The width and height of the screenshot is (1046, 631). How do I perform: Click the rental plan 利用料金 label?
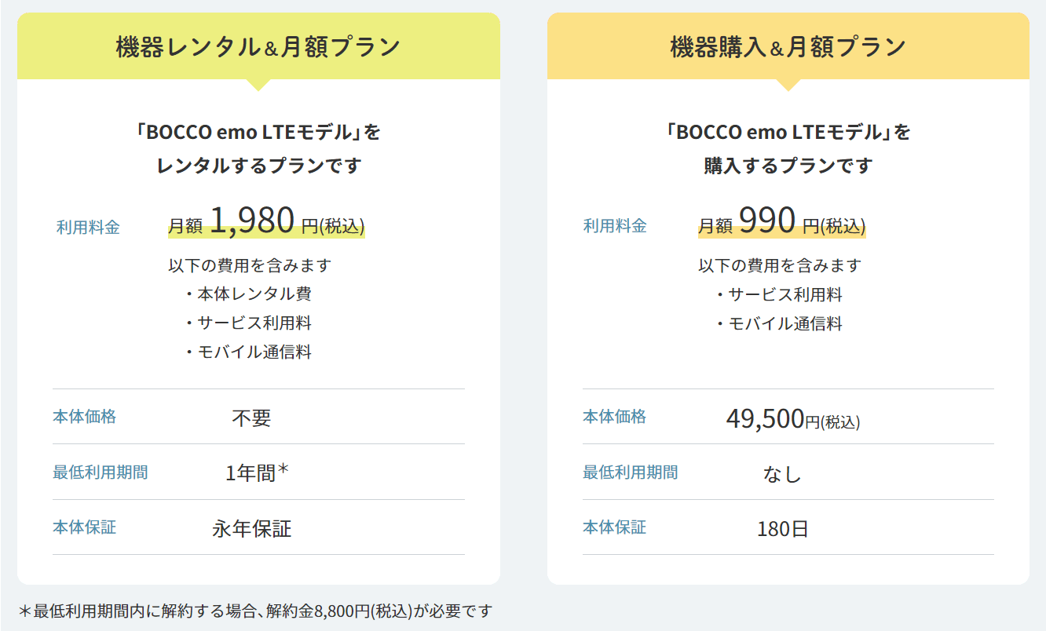(x=88, y=228)
